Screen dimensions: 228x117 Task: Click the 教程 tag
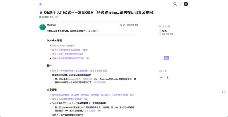[x=52, y=17]
